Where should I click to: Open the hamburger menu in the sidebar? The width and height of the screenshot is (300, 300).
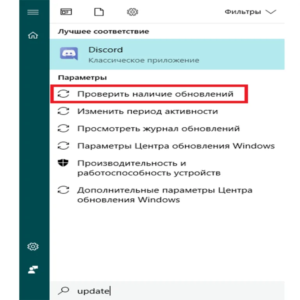(x=33, y=12)
